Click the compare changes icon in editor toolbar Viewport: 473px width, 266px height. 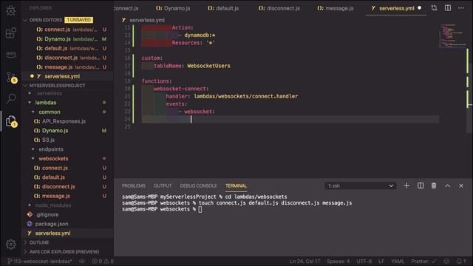(434, 8)
